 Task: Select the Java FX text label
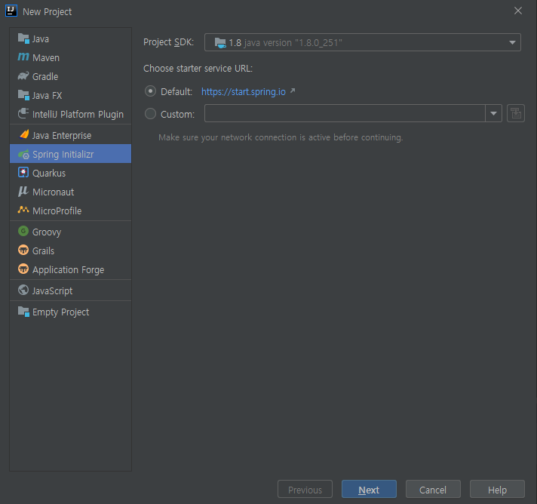click(47, 96)
